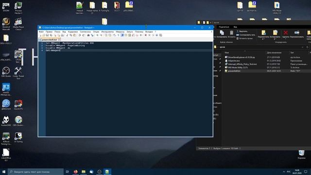Click Скопировать путь in Explorer ribbon
The width and height of the screenshot is (311, 175).
click(245, 35)
